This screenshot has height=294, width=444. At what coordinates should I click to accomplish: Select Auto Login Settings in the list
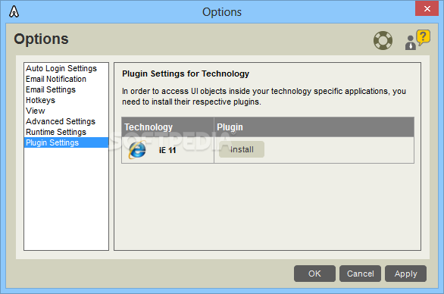pyautogui.click(x=66, y=68)
